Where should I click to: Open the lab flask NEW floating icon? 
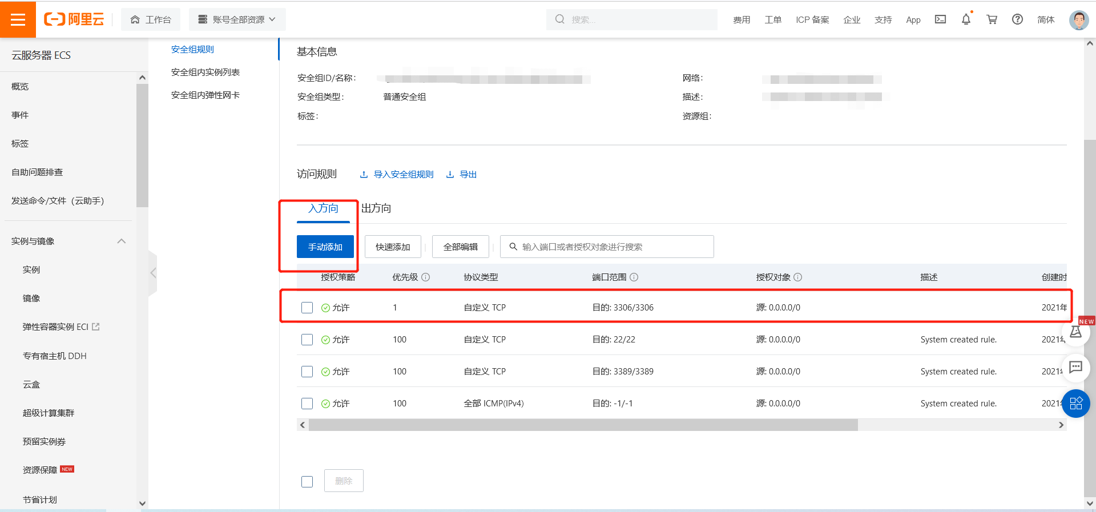tap(1076, 332)
